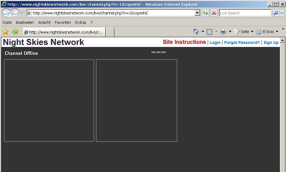The height and width of the screenshot is (172, 286).
Task: Go forward with the Forward arrow button
Action: point(15,13)
